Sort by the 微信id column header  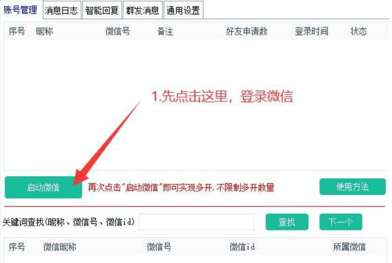tap(242, 247)
